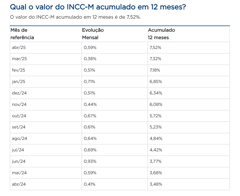Viewport: 240px width, 196px height.
Task: Click the Evolução Mensal column header
Action: pyautogui.click(x=93, y=34)
